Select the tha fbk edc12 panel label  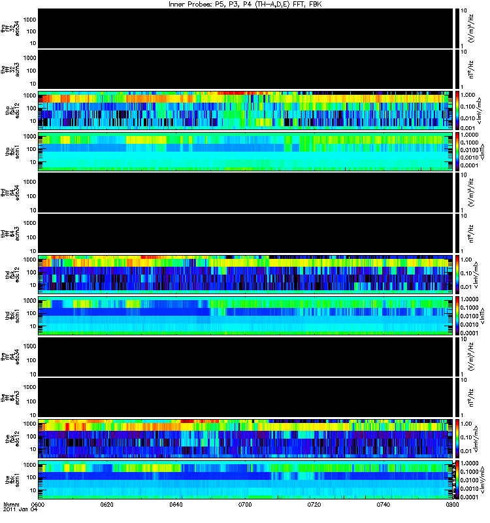click(12, 110)
